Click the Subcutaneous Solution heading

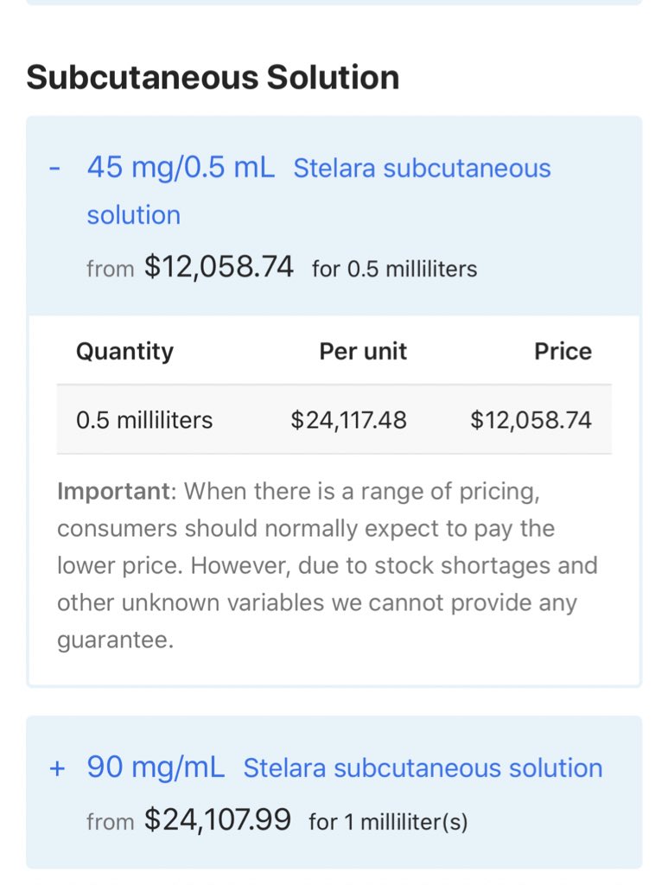213,78
